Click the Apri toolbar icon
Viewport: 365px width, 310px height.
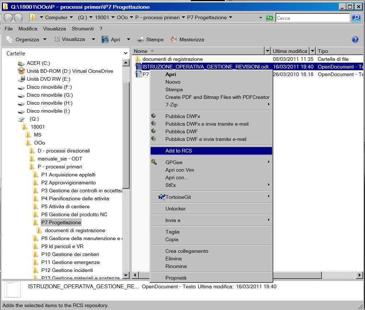(x=105, y=39)
